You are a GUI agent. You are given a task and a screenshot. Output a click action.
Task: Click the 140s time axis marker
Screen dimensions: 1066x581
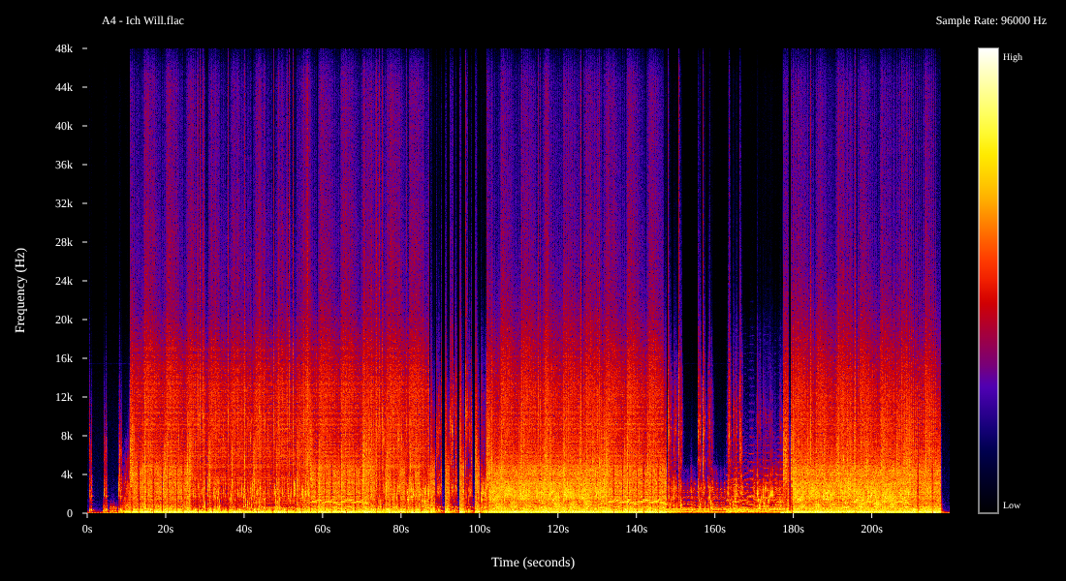click(636, 530)
